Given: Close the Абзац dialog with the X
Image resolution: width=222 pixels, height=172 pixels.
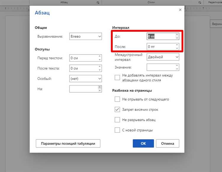Looking at the screenshot, I should [180, 10].
